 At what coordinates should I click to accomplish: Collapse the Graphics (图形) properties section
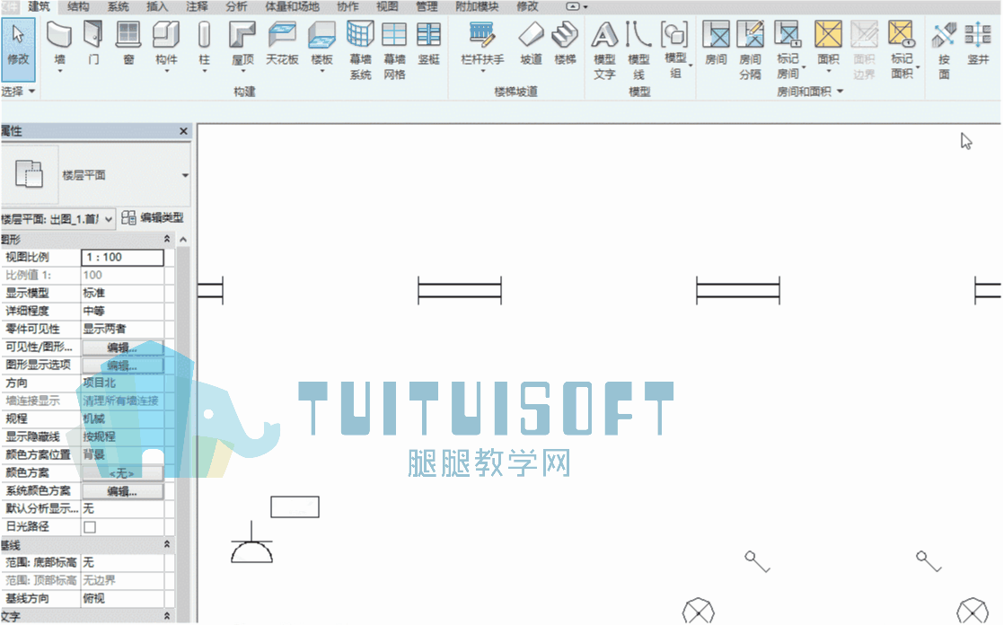[x=168, y=239]
